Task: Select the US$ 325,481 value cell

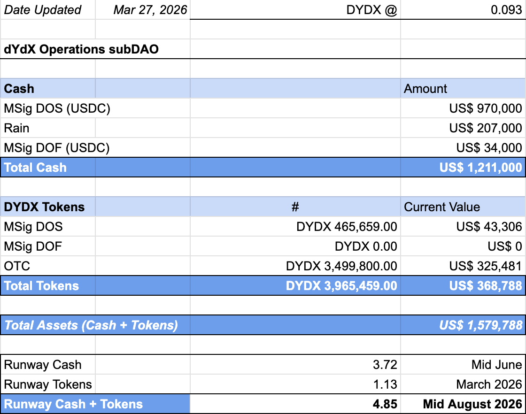Action: click(463, 266)
